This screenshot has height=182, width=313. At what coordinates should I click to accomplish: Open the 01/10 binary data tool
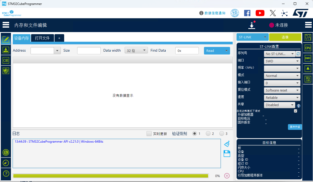(x=308, y=78)
